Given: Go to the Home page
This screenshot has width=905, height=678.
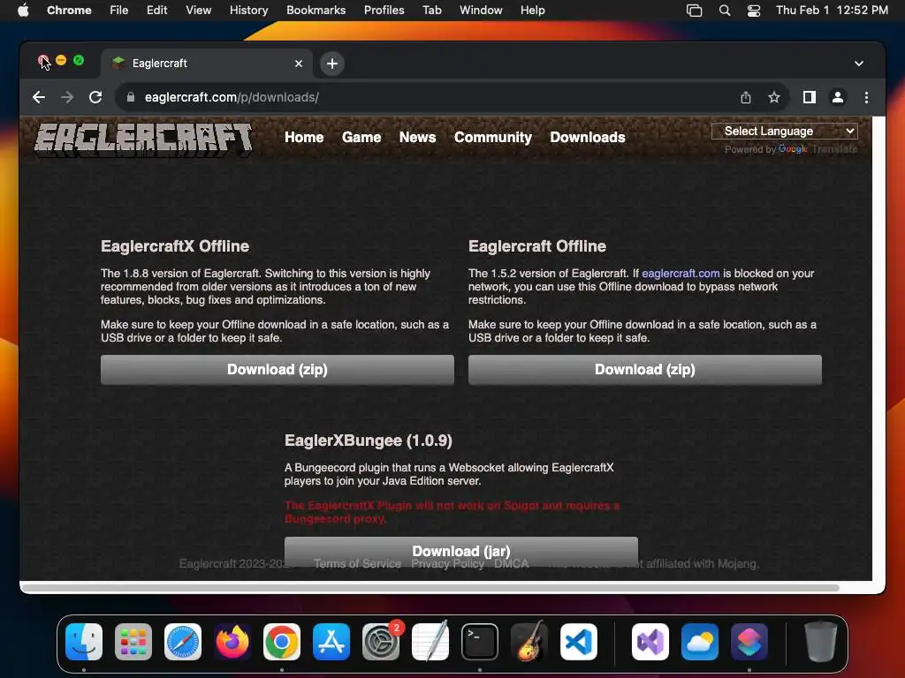Looking at the screenshot, I should 304,137.
